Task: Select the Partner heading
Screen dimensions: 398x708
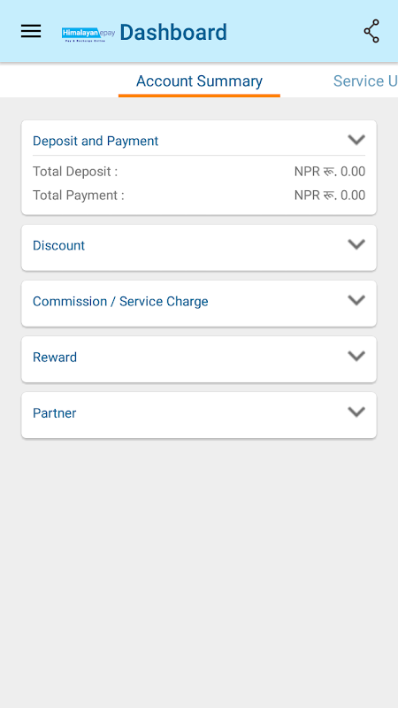Action: pyautogui.click(x=54, y=413)
